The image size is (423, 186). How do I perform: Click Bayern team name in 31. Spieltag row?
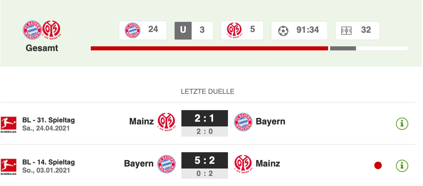click(270, 122)
